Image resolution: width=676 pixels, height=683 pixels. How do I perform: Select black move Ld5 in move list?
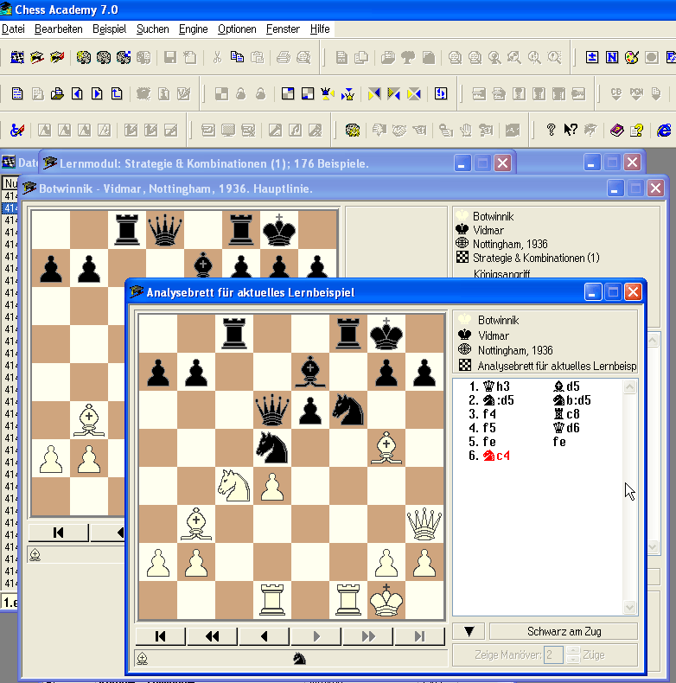click(566, 386)
